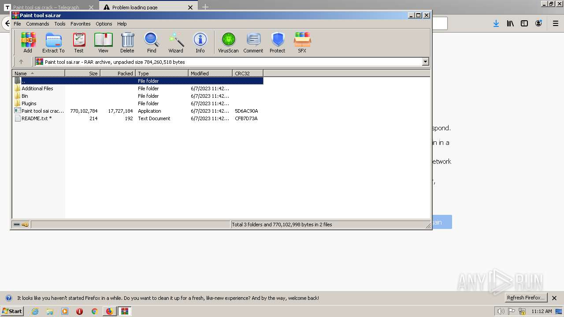This screenshot has height=317, width=564.
Task: Click the CRC32 value 5D6AC90A
Action: (x=246, y=111)
